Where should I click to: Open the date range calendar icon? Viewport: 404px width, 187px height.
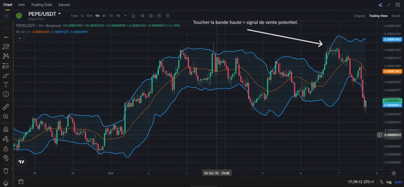[x=21, y=181]
